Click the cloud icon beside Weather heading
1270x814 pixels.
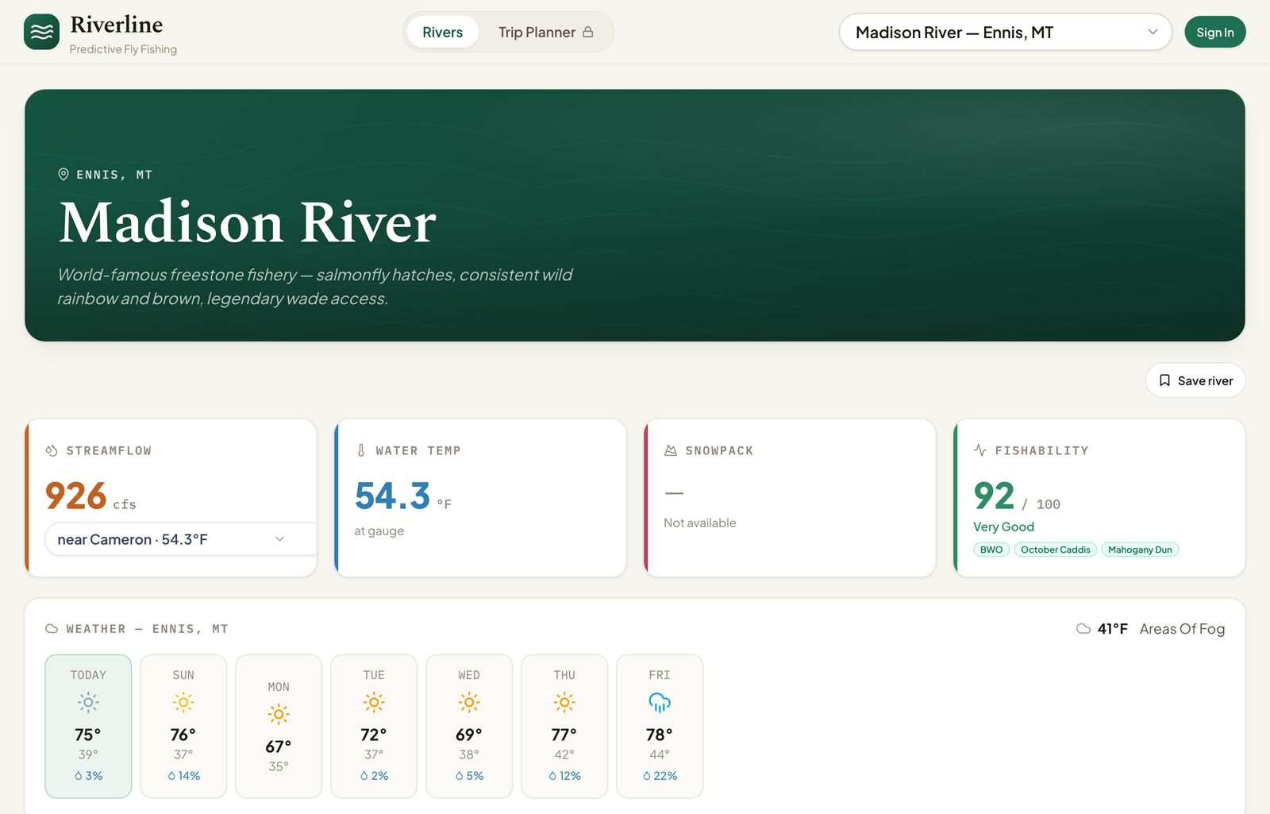click(x=52, y=628)
